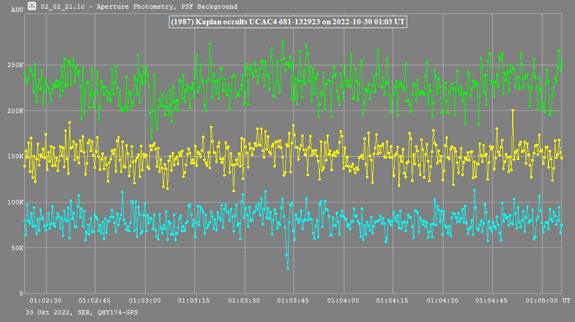Viewport: 575px width, 322px height.
Task: Click the Tangra icon beside the file name
Action: (32, 6)
